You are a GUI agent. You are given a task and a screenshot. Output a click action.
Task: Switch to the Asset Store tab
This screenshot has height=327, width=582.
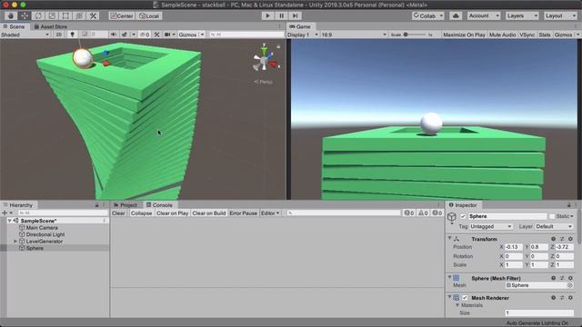click(51, 26)
